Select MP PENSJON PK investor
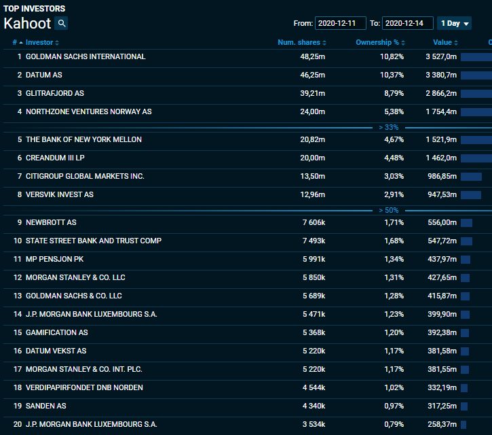 click(54, 260)
